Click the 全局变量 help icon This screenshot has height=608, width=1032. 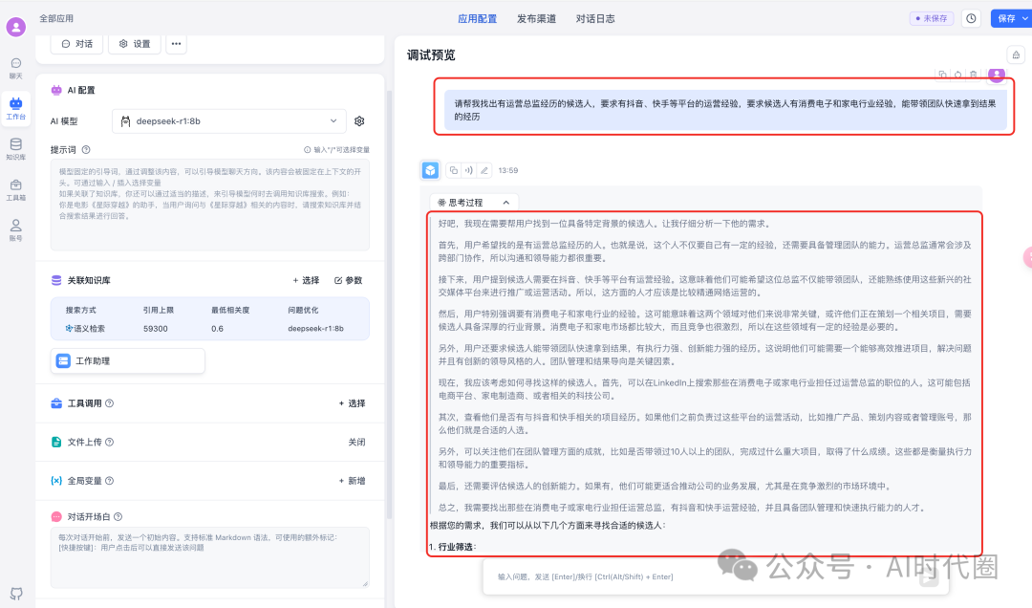click(109, 481)
